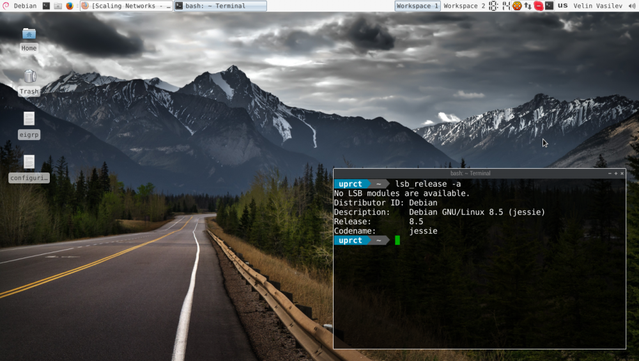Launch Firefox from the panel launcher

(70, 6)
